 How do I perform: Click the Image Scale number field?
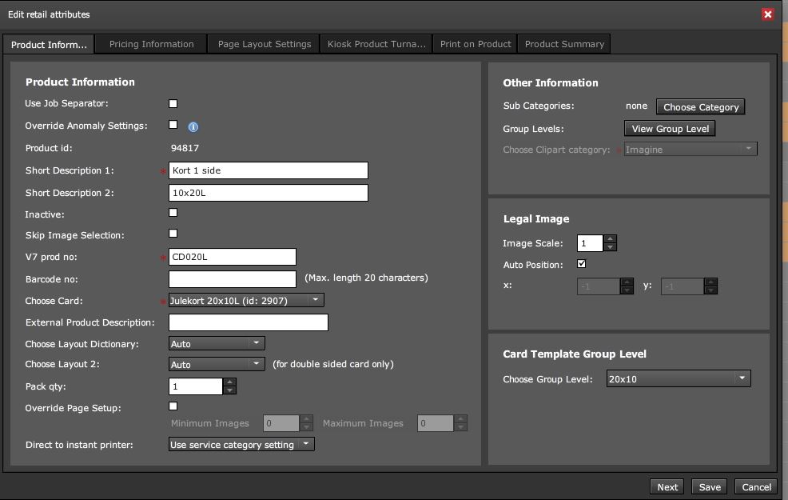[x=590, y=243]
